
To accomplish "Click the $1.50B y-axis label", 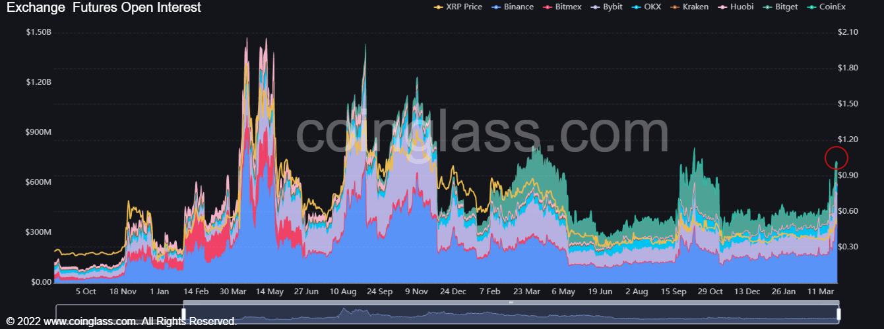I will pyautogui.click(x=38, y=32).
